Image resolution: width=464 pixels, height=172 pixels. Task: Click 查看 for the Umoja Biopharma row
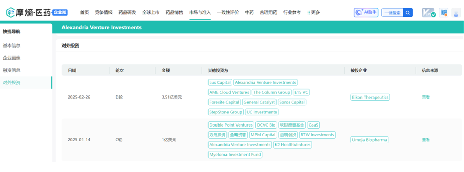point(426,140)
